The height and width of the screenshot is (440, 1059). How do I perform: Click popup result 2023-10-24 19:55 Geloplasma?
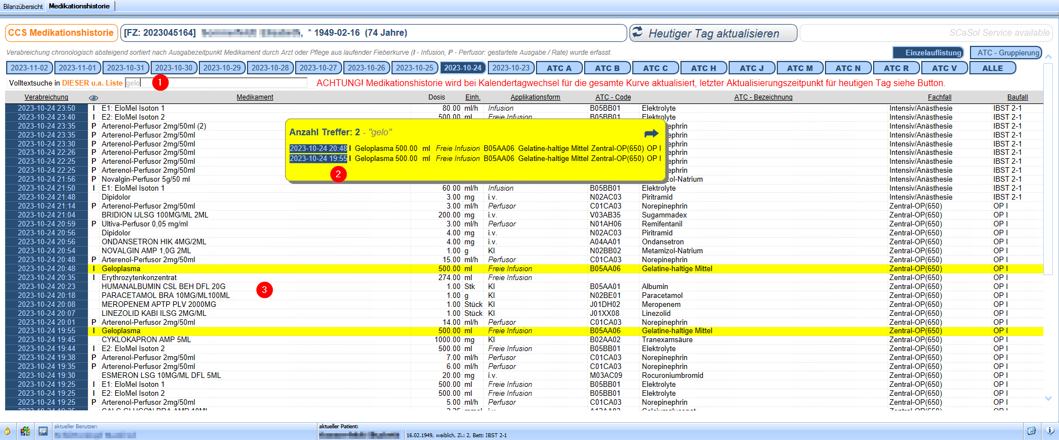pos(475,159)
